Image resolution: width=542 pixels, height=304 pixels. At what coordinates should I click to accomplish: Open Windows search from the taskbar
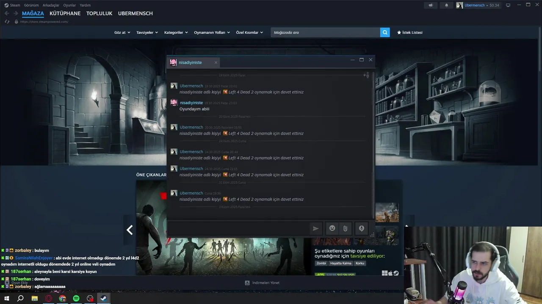coord(20,299)
